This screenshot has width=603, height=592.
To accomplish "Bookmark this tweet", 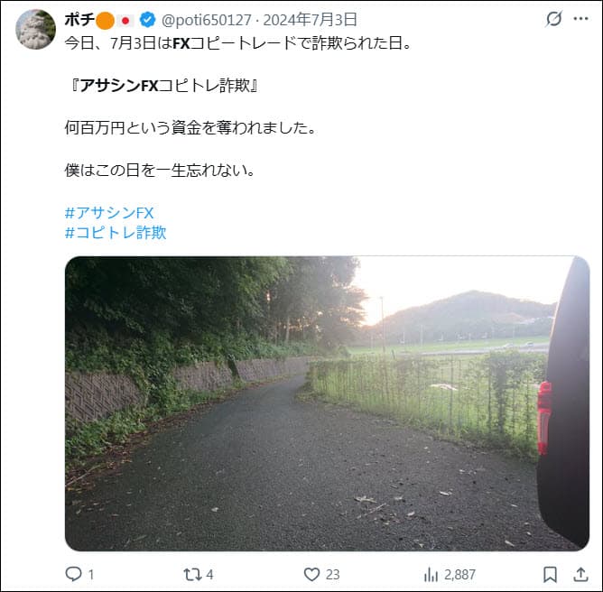I will point(550,575).
